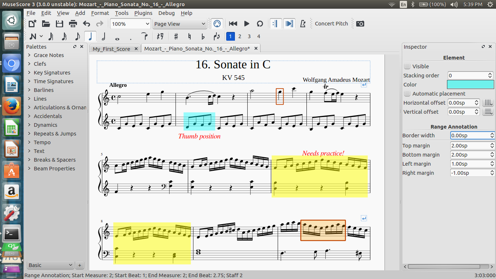
Task: Take a screenshot with the camera icon
Action: [360, 24]
